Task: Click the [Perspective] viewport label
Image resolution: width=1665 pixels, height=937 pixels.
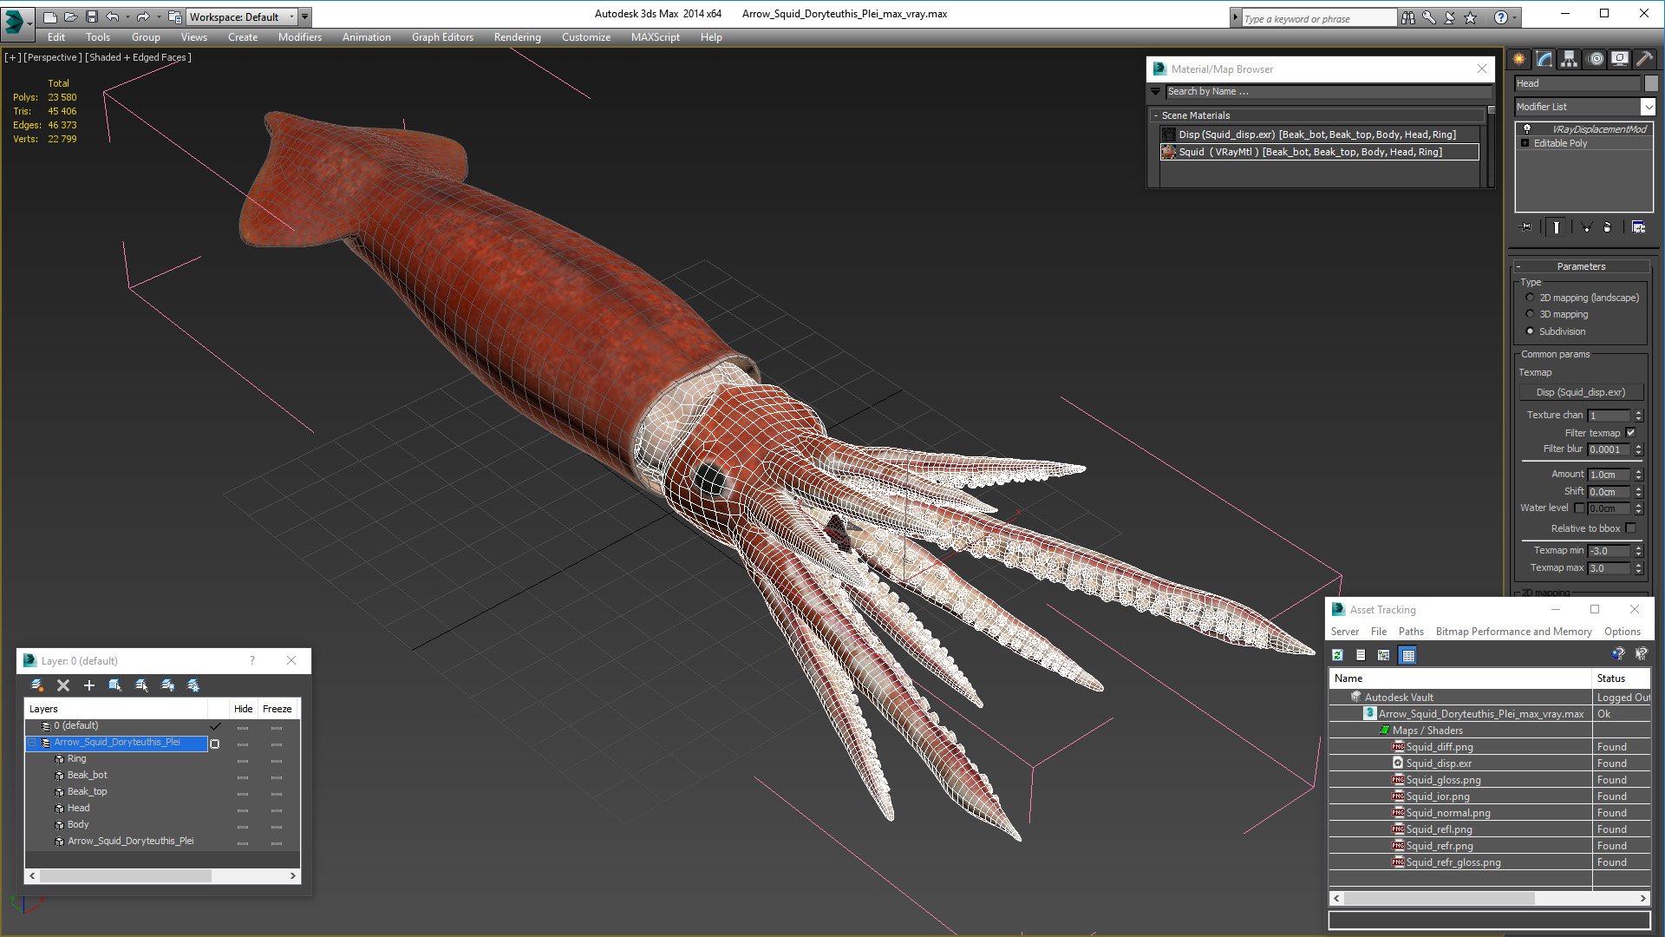Action: coord(53,57)
